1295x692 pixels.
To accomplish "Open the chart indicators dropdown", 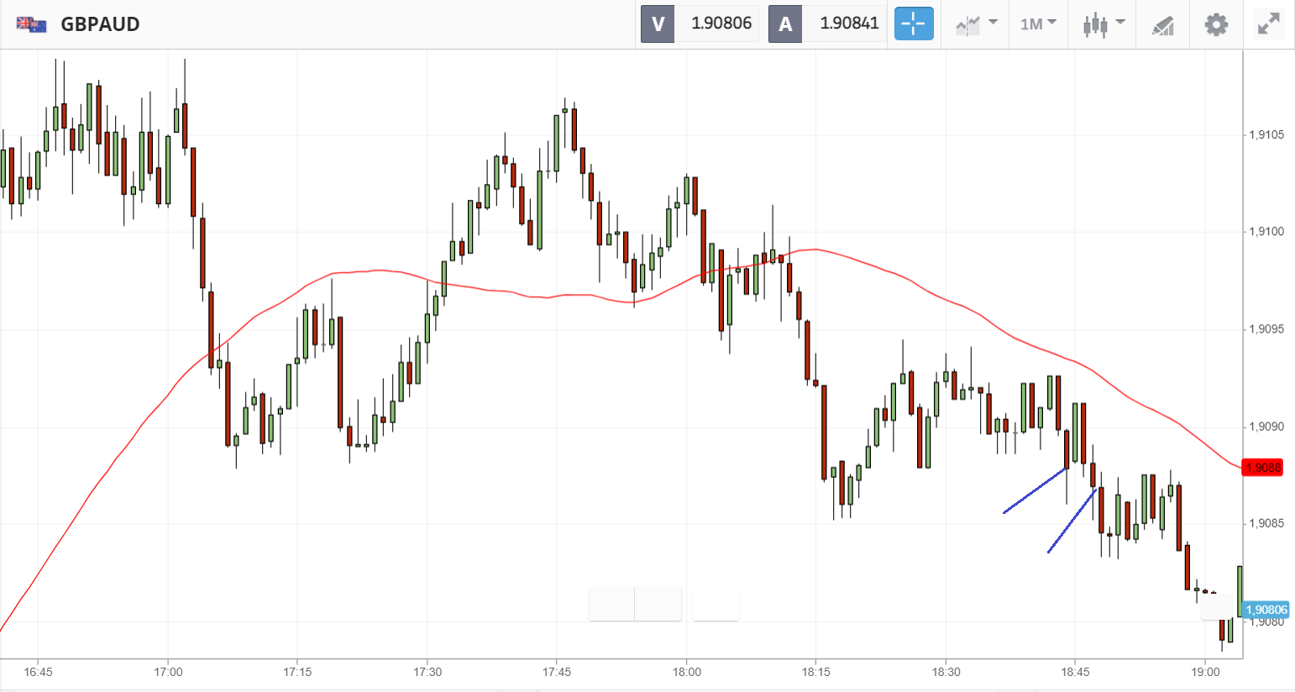I will coord(976,24).
